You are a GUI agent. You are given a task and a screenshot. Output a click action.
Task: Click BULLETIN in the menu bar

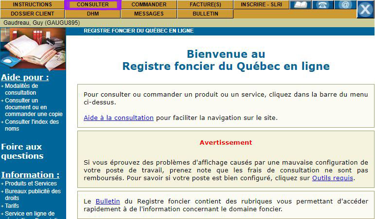tap(205, 14)
